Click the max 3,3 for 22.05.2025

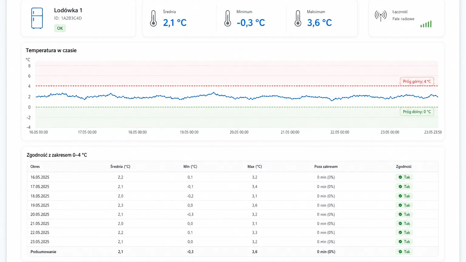255,233
